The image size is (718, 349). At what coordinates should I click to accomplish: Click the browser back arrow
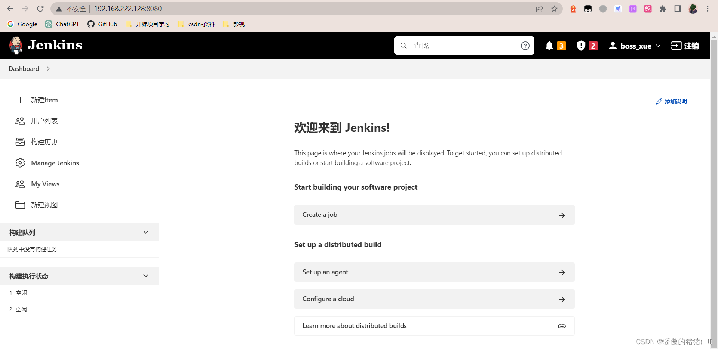pyautogui.click(x=10, y=8)
